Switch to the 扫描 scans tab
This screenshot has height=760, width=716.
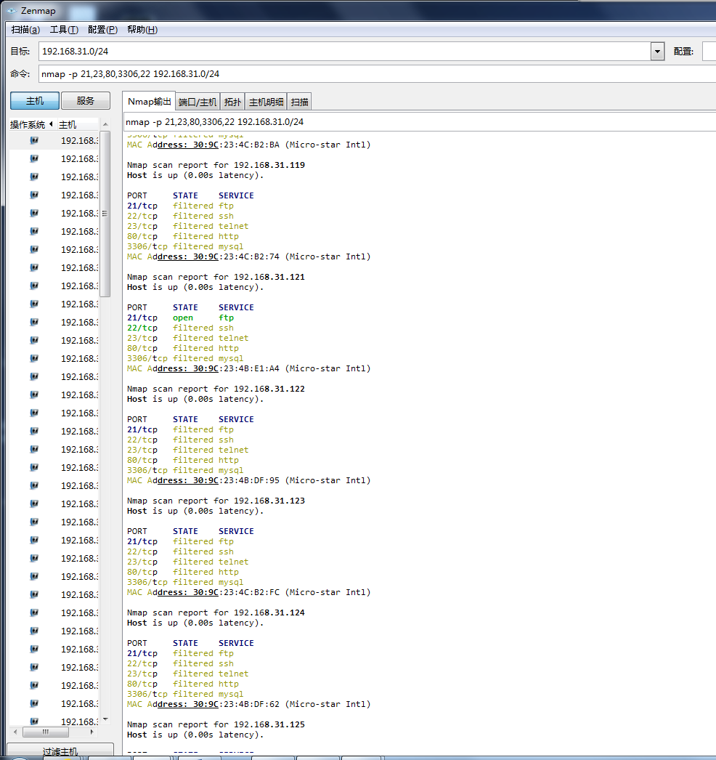pyautogui.click(x=299, y=102)
